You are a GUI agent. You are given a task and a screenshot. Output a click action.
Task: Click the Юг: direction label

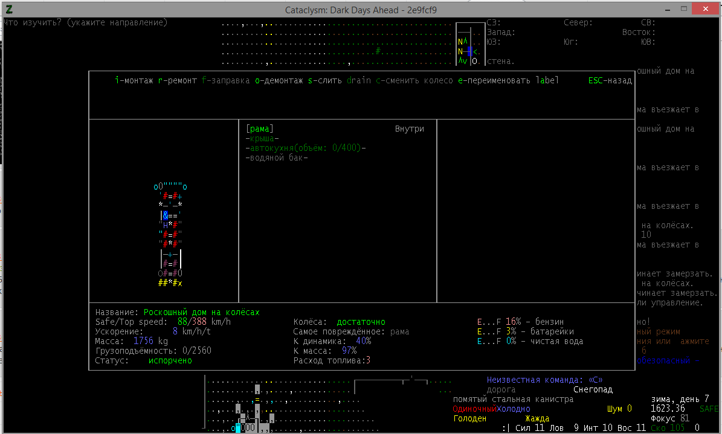(571, 42)
